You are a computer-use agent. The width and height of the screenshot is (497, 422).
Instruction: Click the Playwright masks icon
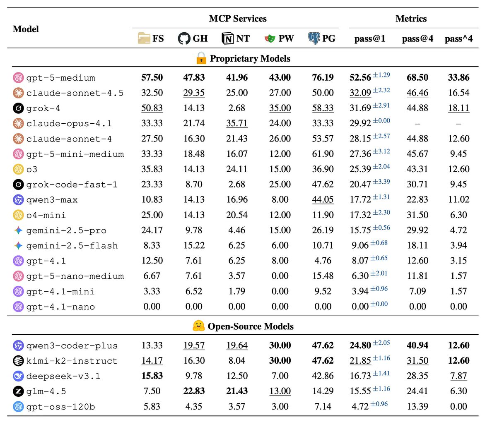[270, 38]
